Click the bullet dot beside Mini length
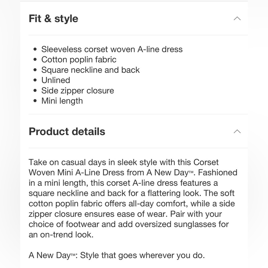268x268 pixels. click(35, 101)
